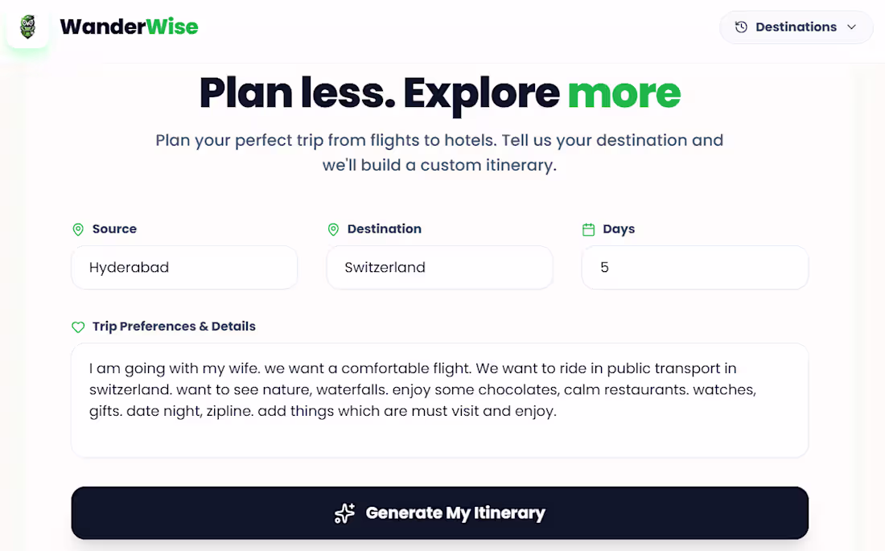The image size is (885, 551).
Task: Click the chevron arrow on the Destinations button
Action: tap(852, 27)
